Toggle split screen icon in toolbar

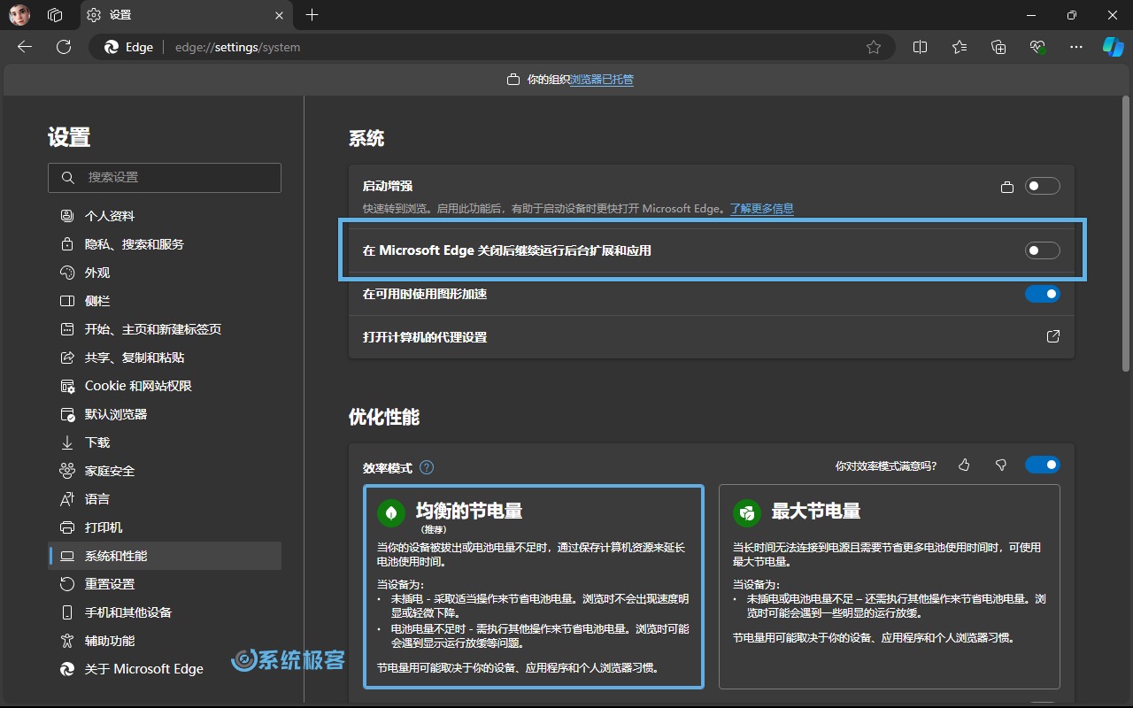[921, 47]
